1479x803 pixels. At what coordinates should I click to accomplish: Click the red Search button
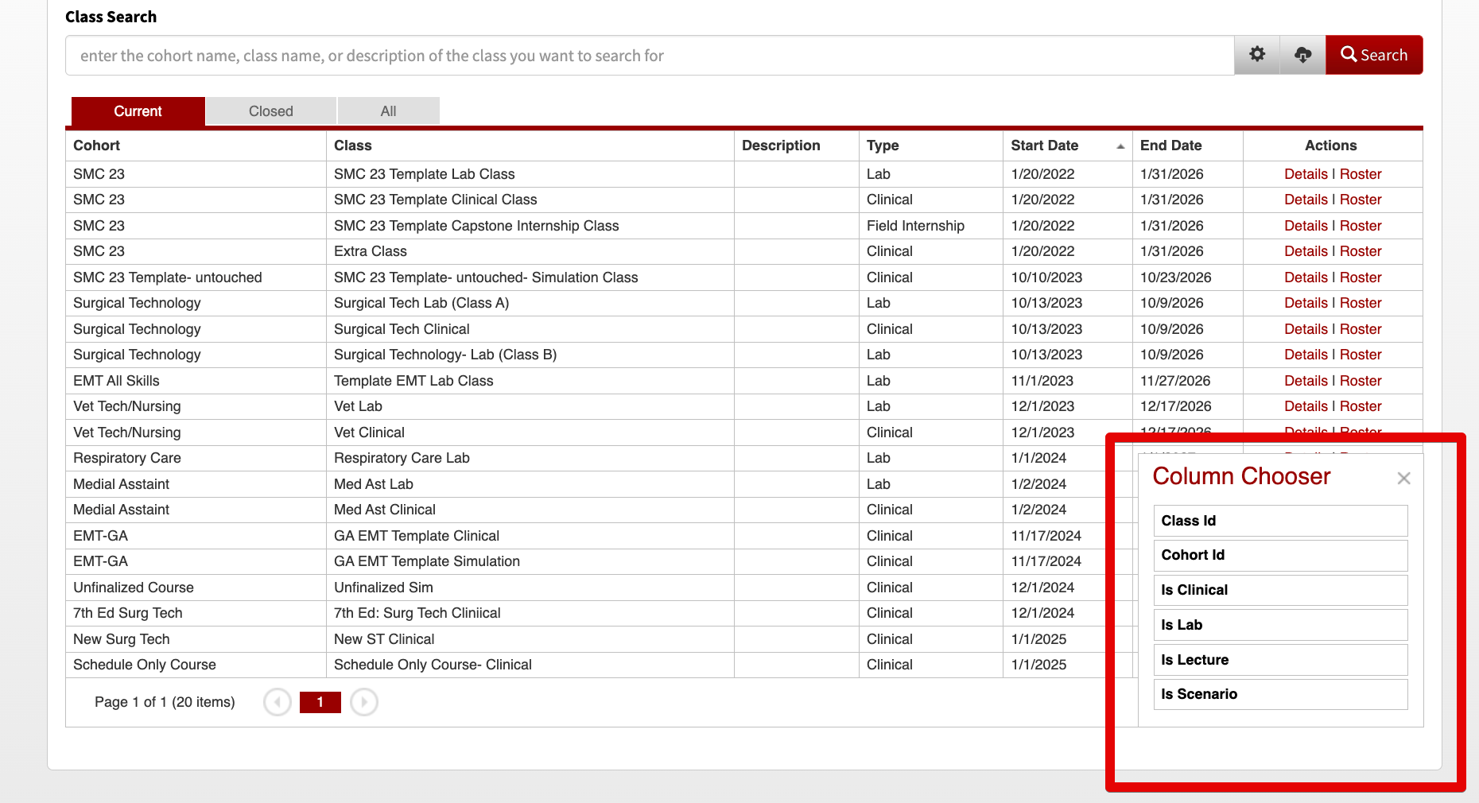1374,55
